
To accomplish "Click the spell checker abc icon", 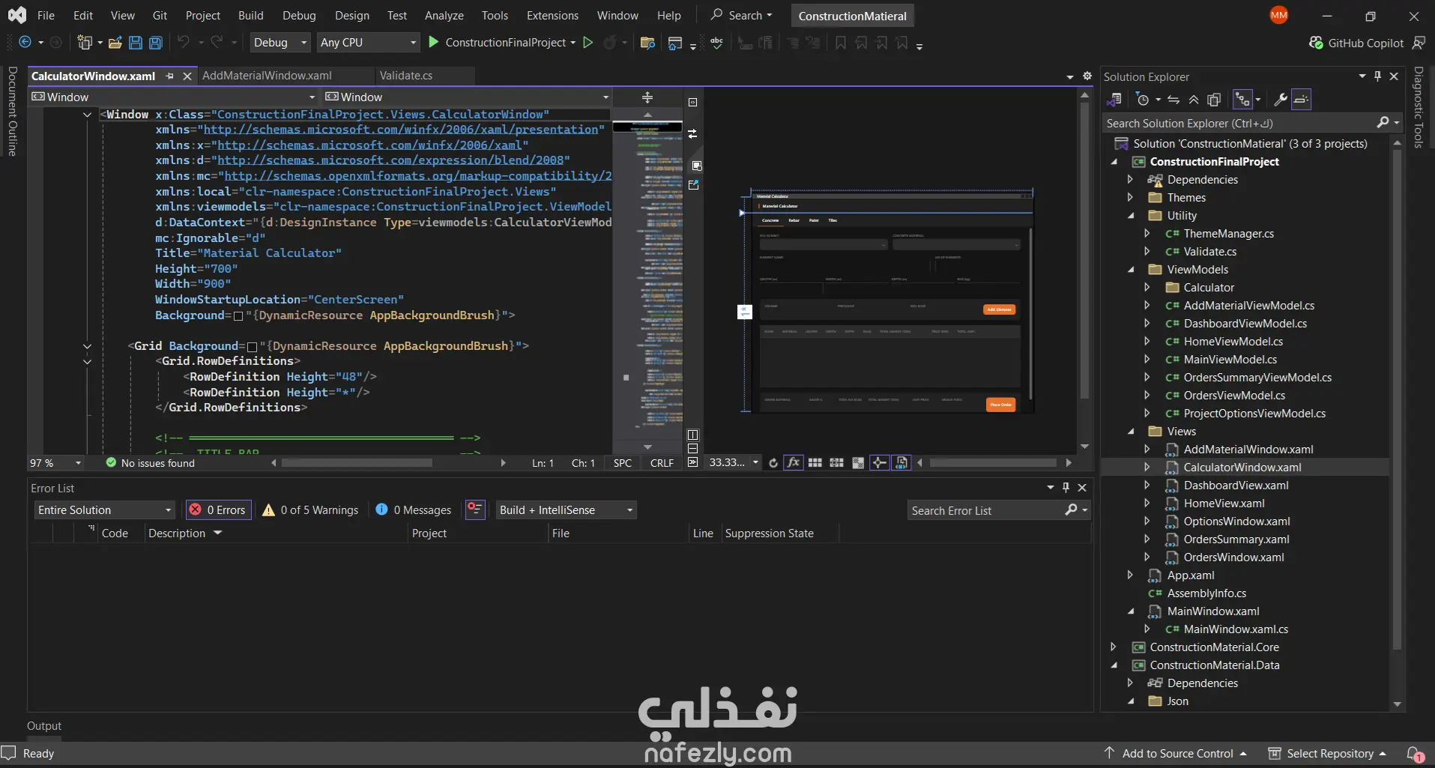I will [x=717, y=43].
